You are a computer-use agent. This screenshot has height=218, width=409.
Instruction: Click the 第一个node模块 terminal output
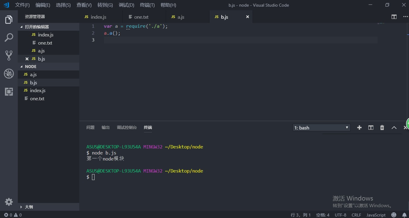pos(105,159)
